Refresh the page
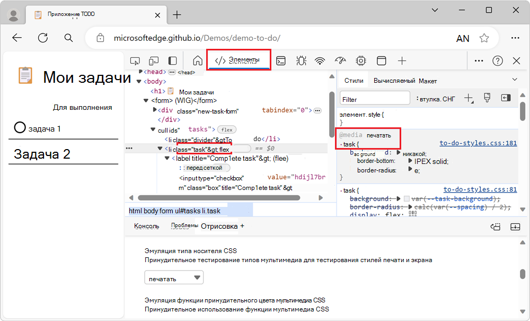 (x=43, y=38)
